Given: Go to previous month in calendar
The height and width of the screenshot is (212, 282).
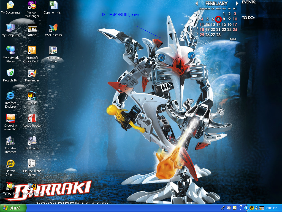Looking at the screenshot, I should (x=197, y=3).
